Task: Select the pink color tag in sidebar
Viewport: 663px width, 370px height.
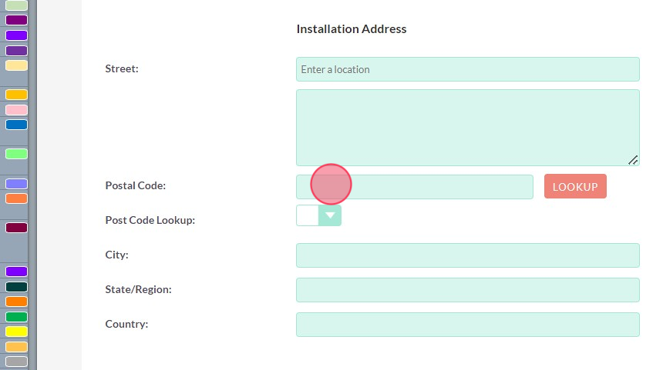Action: pyautogui.click(x=16, y=110)
